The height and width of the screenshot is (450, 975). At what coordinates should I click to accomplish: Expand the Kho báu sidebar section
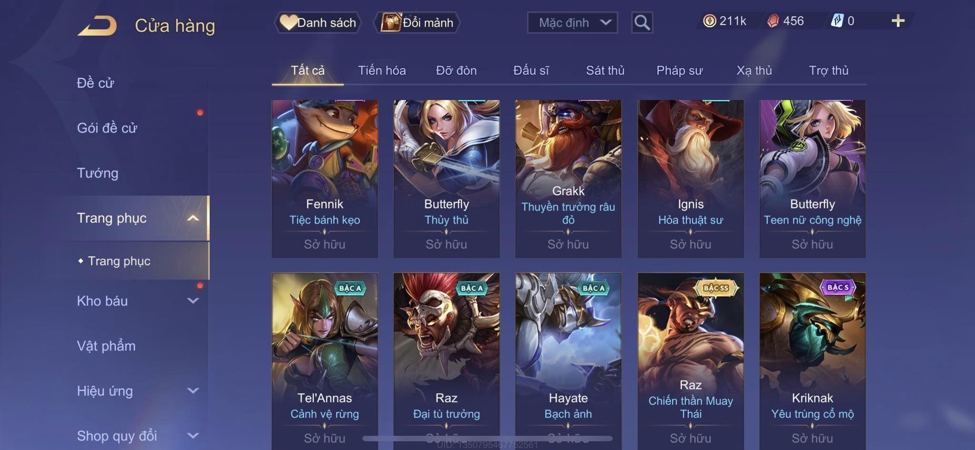coord(193,301)
